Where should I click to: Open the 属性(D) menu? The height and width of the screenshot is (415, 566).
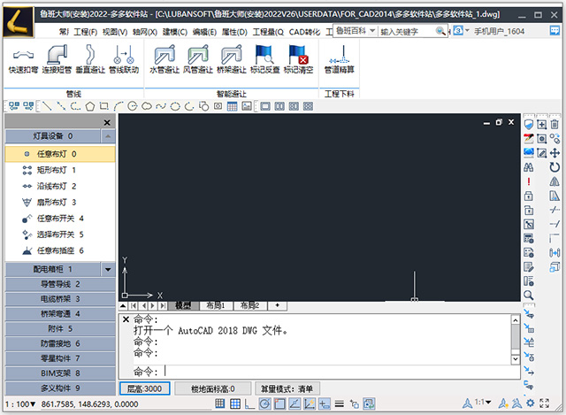pyautogui.click(x=234, y=32)
